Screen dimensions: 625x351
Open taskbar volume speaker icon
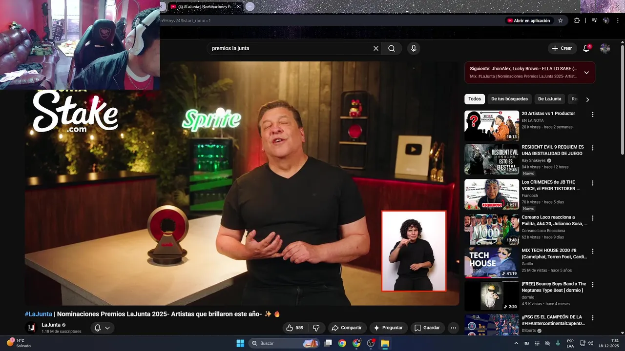(x=590, y=343)
